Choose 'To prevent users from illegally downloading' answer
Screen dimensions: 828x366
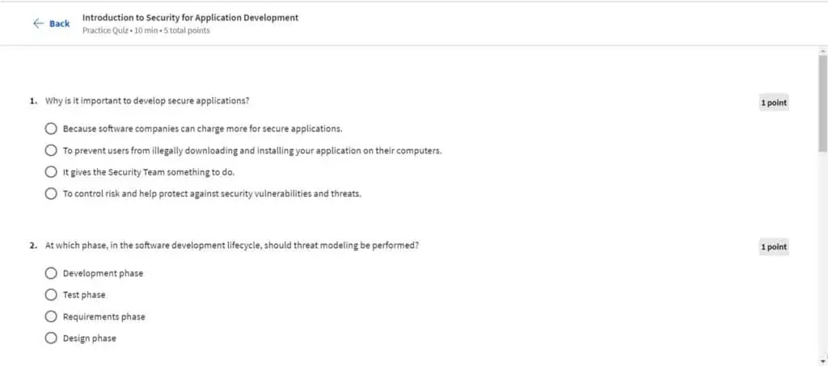[51, 150]
